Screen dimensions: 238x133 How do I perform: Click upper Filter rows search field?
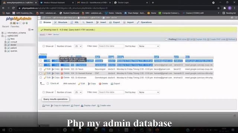[x=111, y=46]
